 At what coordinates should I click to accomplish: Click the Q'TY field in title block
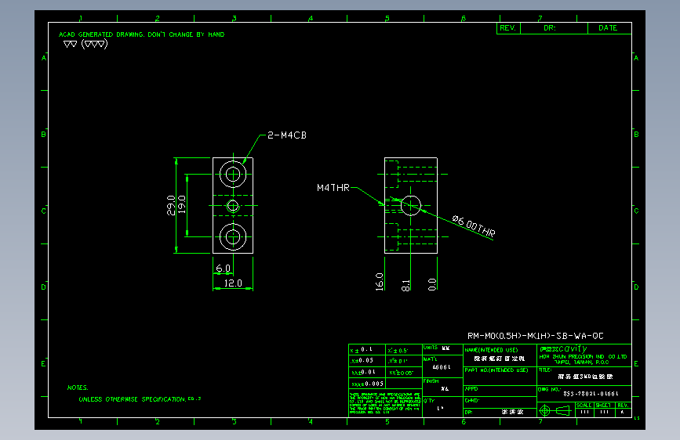(x=442, y=407)
